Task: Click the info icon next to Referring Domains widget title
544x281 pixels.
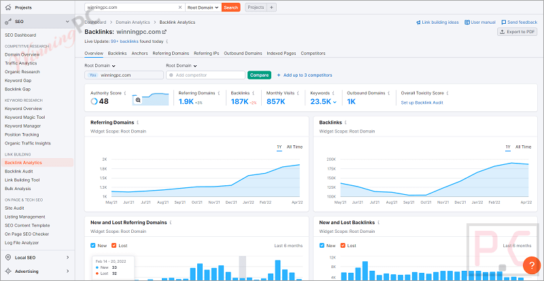Action: (138, 123)
